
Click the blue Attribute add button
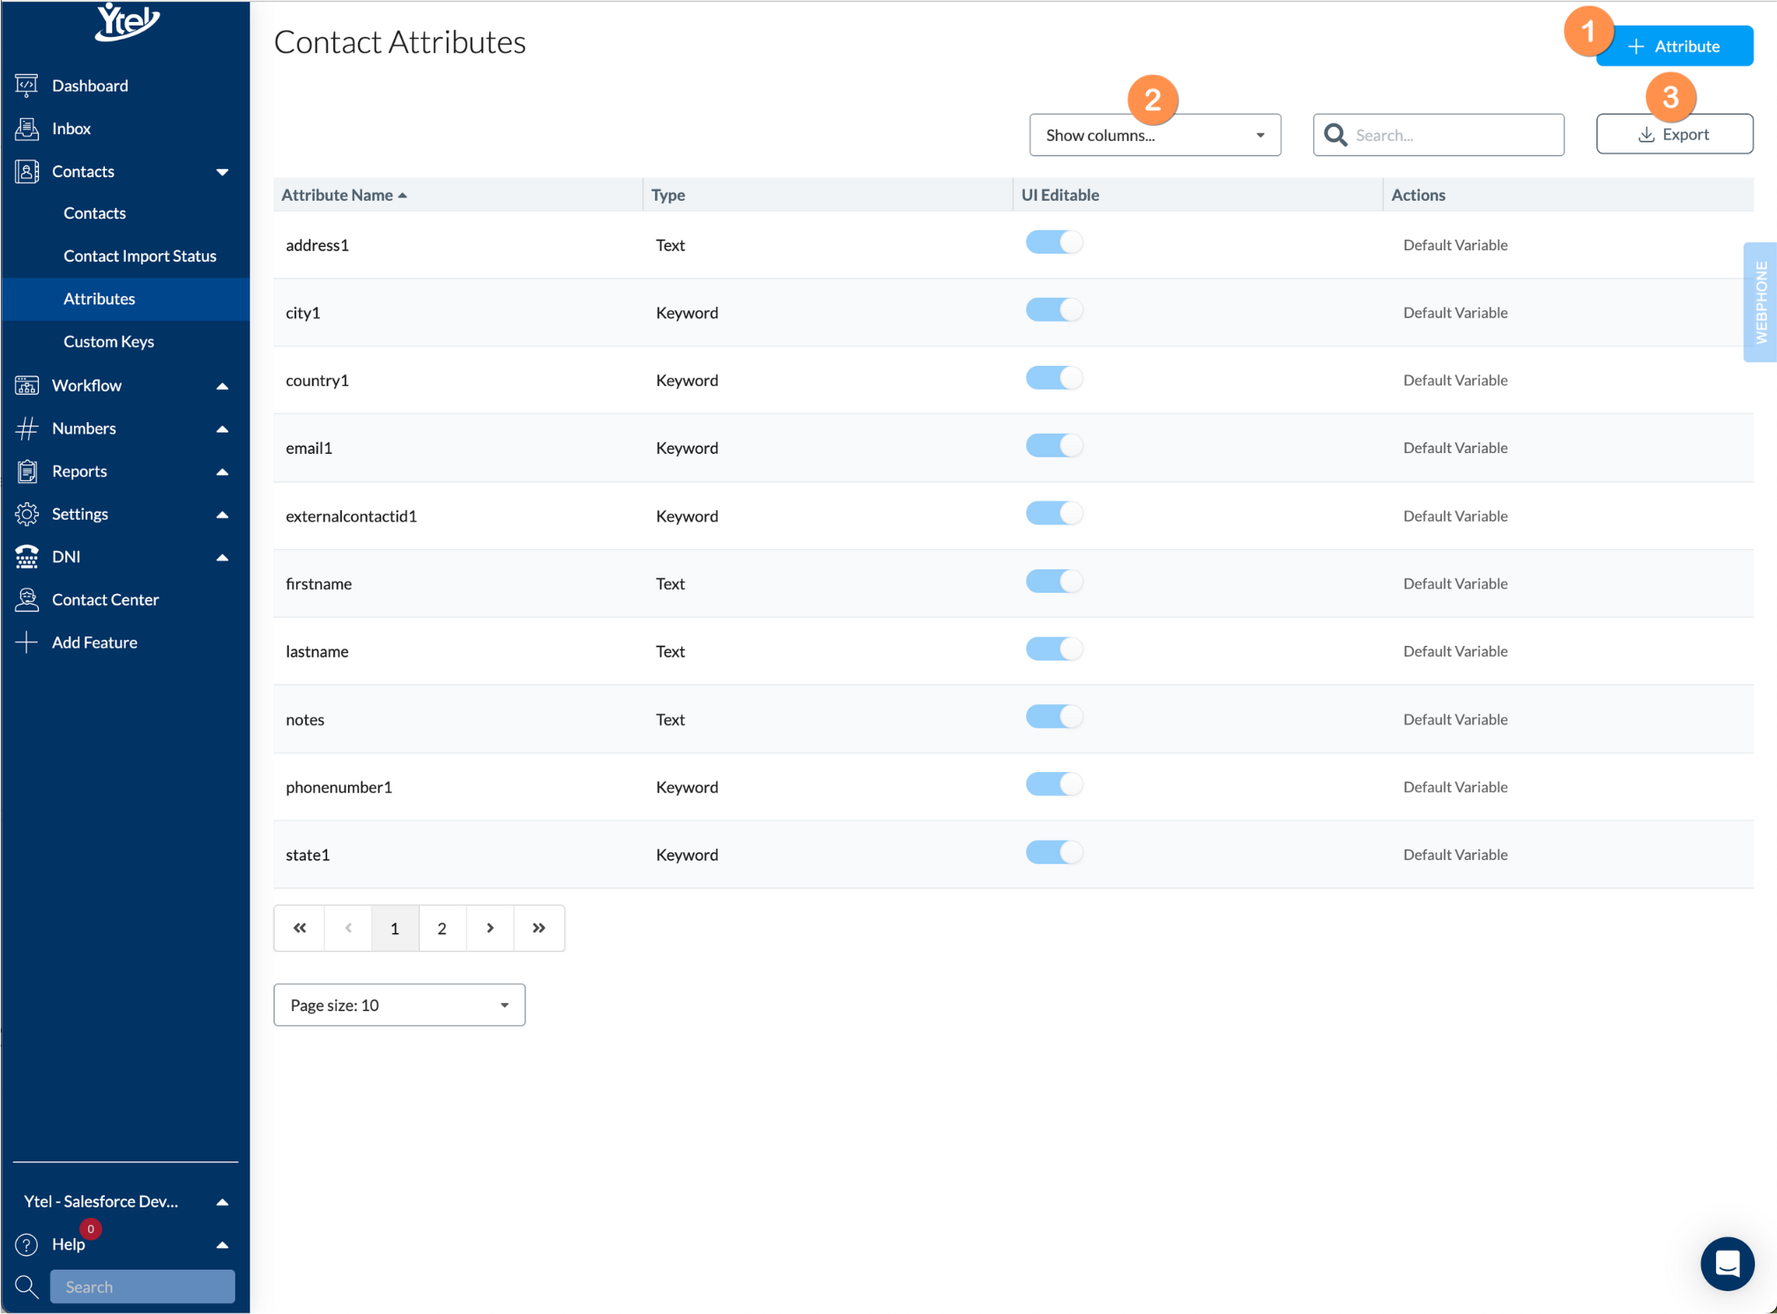click(1673, 46)
